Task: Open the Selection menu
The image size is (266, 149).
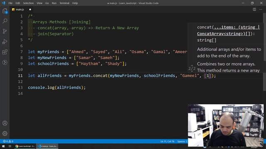Action: tap(28, 3)
